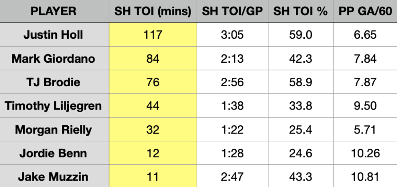Click the yellow cell showing 117

pyautogui.click(x=153, y=35)
